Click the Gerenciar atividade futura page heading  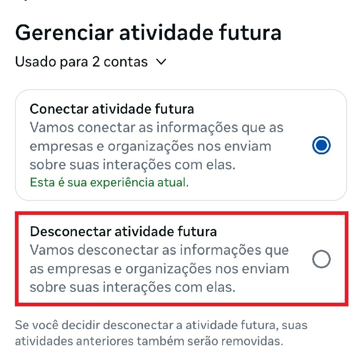point(148,33)
